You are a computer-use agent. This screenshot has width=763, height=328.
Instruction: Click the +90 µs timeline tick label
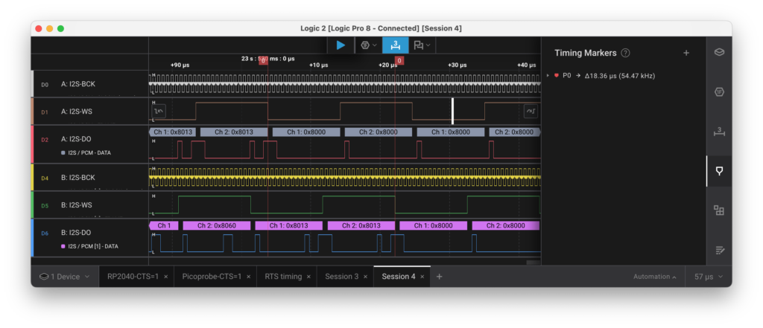(x=180, y=65)
